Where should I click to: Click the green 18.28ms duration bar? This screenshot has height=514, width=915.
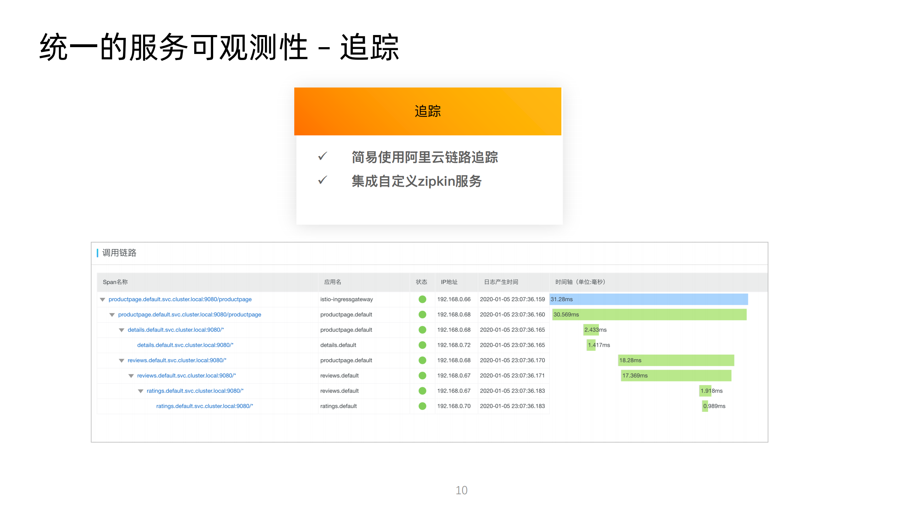click(676, 360)
